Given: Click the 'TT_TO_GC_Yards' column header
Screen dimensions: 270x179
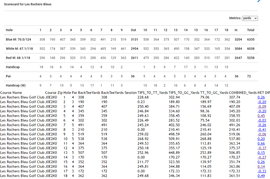Looking at the screenshot, I should [x=214, y=93].
